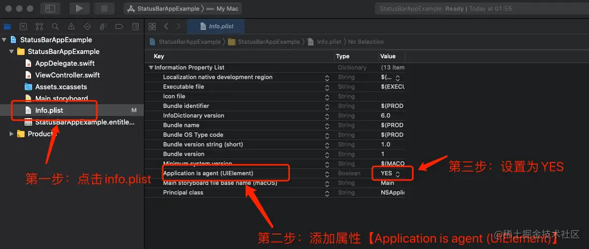This screenshot has width=589, height=249.
Task: Open key stepper for Executable file row
Action: (327, 87)
